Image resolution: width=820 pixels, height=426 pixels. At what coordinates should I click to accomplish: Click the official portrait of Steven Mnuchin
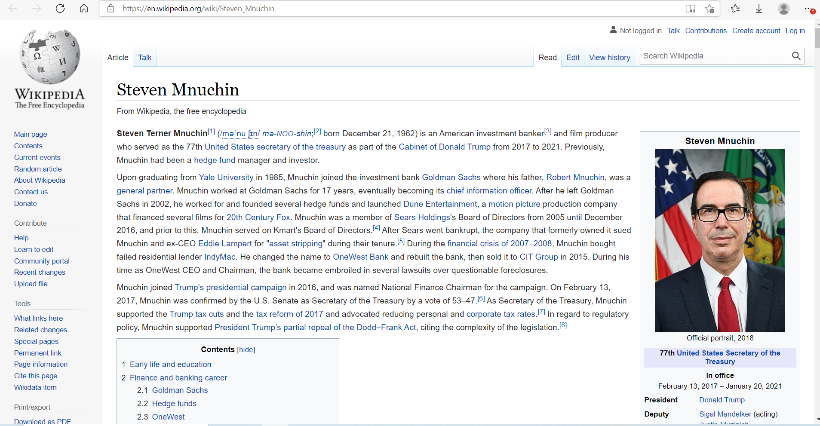tap(720, 241)
